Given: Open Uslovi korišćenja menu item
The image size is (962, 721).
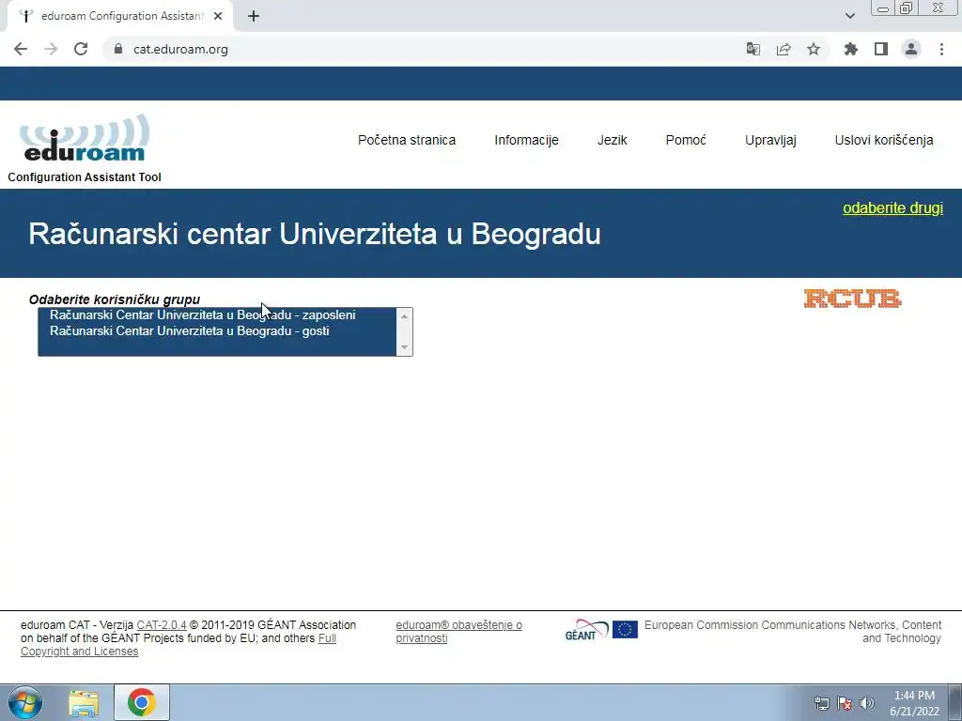Looking at the screenshot, I should 884,141.
